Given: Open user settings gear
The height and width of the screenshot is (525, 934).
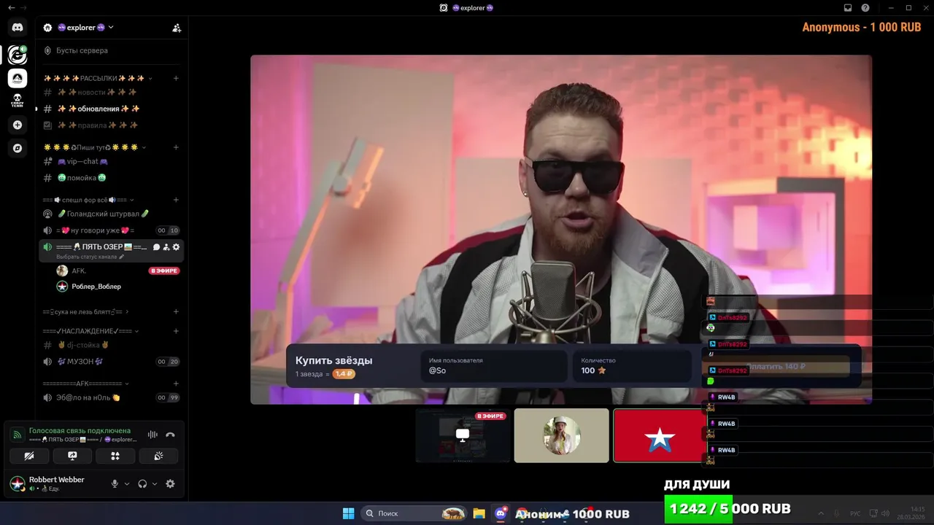Looking at the screenshot, I should point(170,483).
